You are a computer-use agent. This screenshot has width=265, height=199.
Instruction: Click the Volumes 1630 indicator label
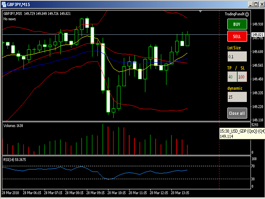pyautogui.click(x=14, y=125)
